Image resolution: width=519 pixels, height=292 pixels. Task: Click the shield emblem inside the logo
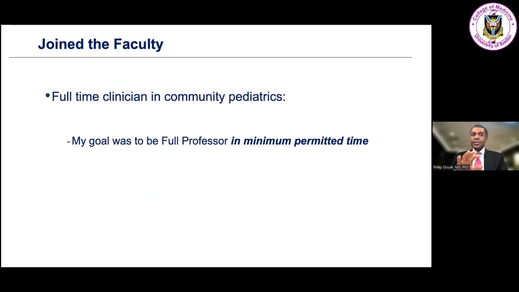click(493, 27)
